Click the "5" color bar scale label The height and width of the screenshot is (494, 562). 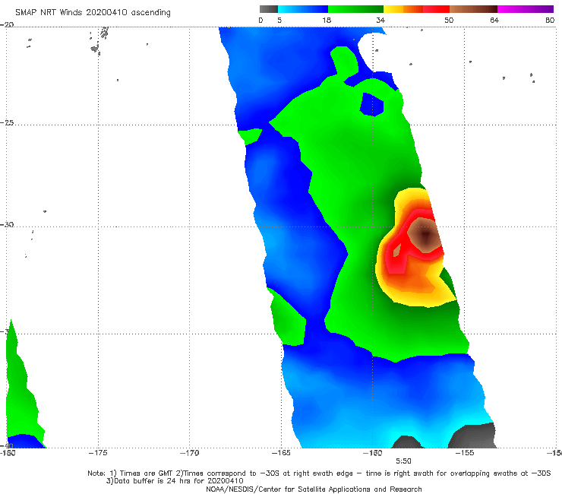(x=279, y=20)
